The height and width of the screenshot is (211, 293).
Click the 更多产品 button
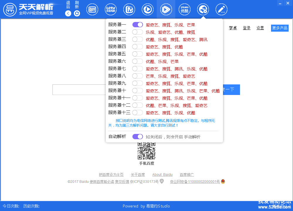point(280,28)
